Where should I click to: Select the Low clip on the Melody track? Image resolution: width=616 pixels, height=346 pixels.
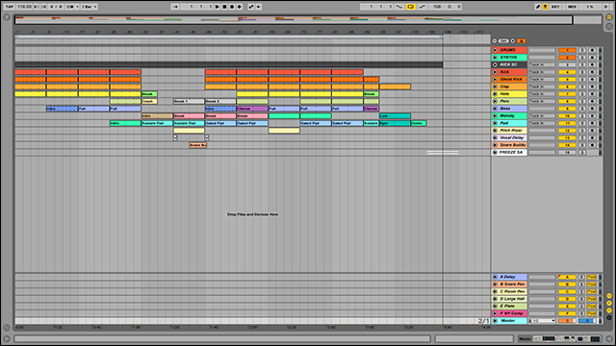click(395, 116)
